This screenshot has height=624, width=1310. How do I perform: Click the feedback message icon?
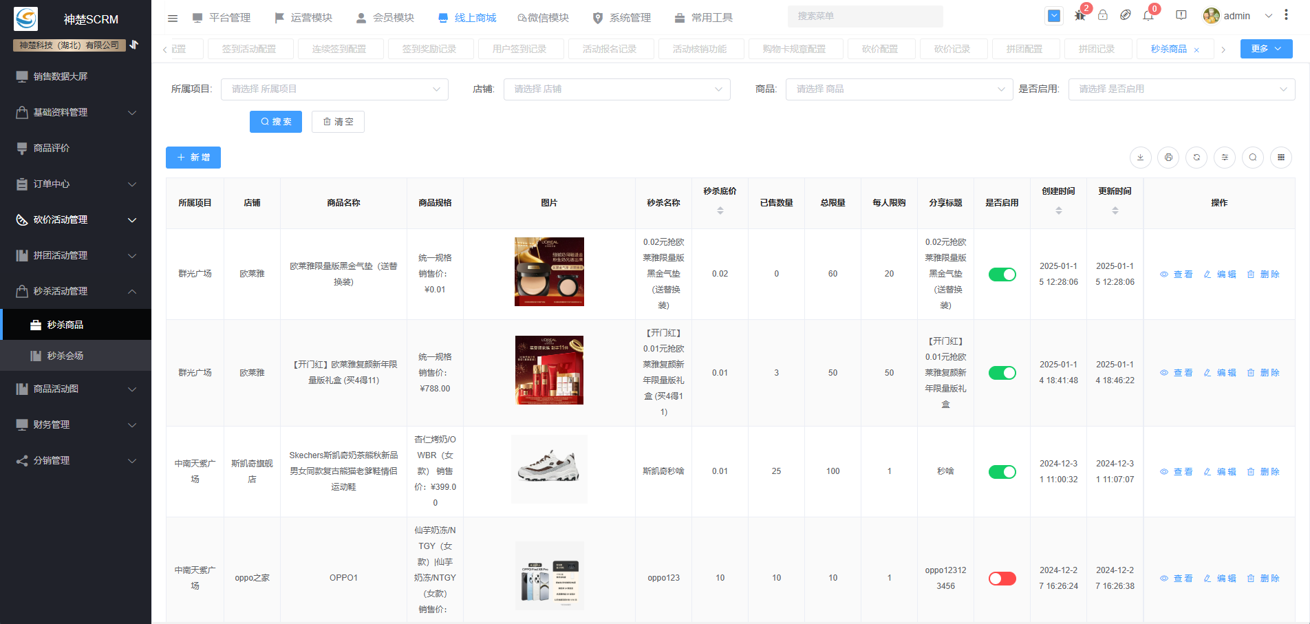point(1181,15)
